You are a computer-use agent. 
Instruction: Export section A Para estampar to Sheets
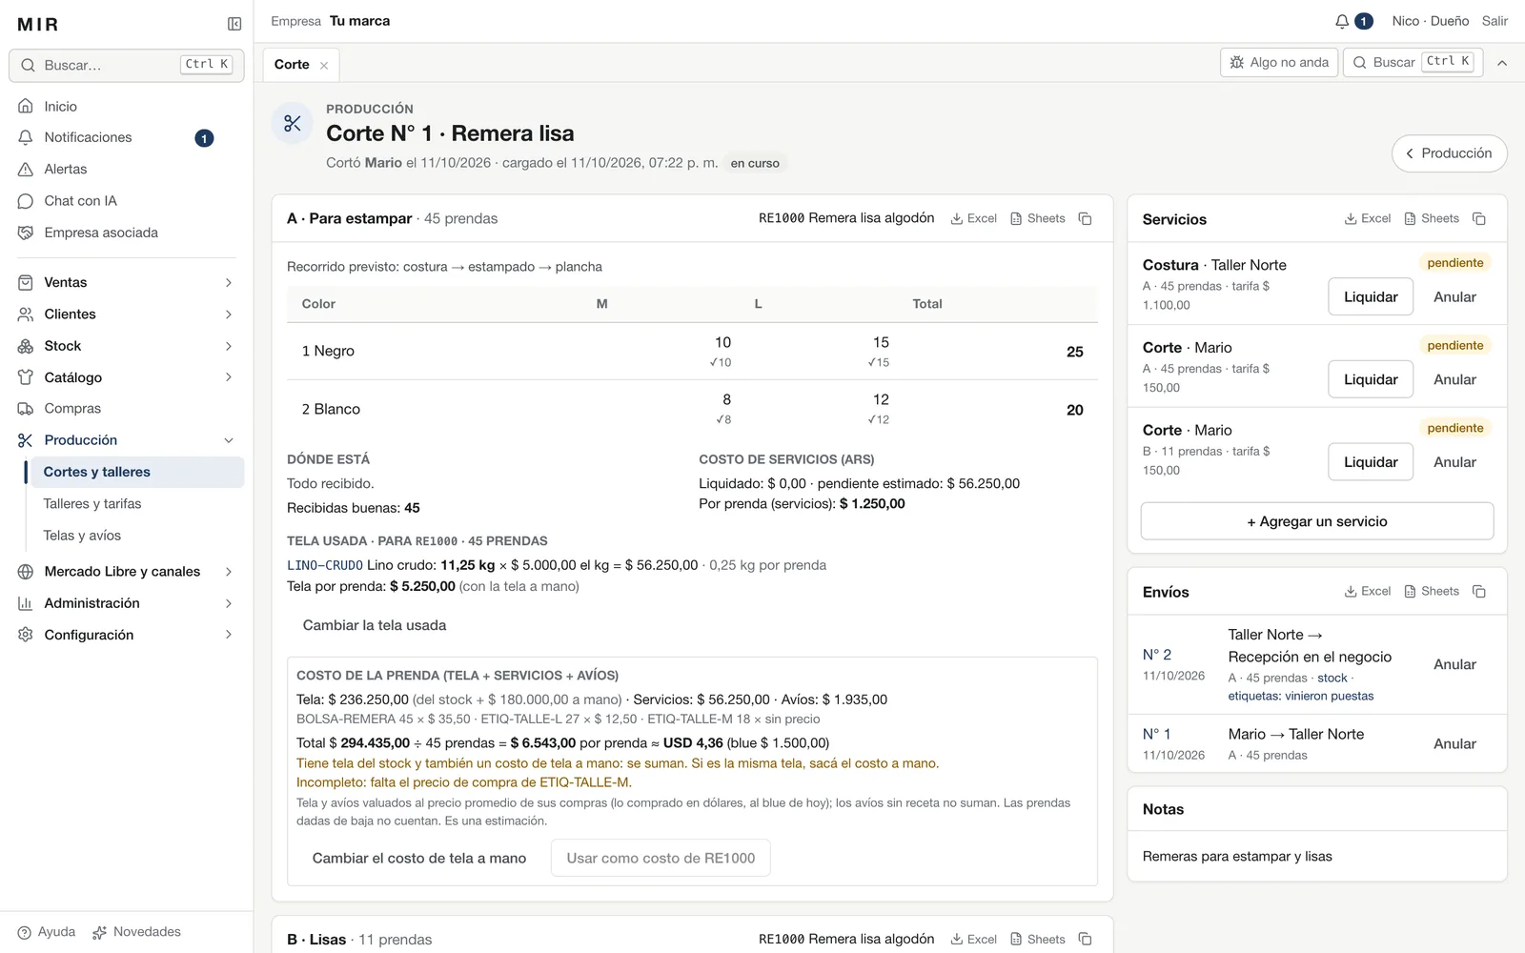tap(1037, 218)
